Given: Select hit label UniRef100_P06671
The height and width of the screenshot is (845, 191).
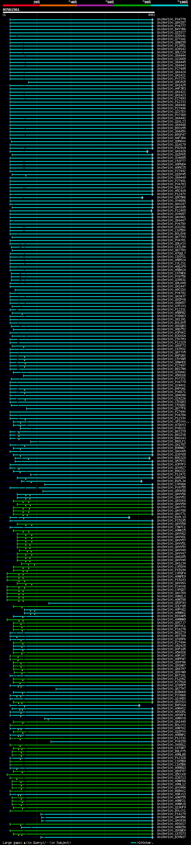Looking at the screenshot, I should (171, 392).
